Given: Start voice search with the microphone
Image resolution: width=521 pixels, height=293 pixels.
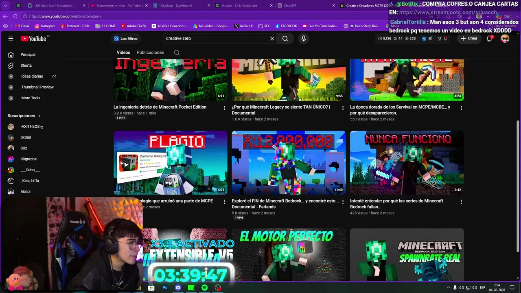Looking at the screenshot, I should click(303, 39).
